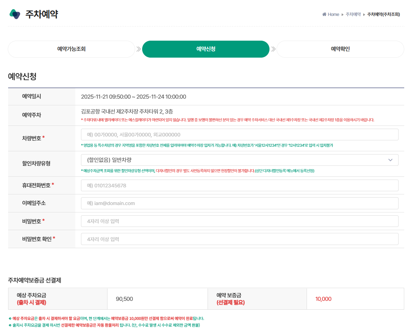Open the 예약확인 confirmation step tab
Image resolution: width=412 pixels, height=333 pixels.
pyautogui.click(x=340, y=49)
